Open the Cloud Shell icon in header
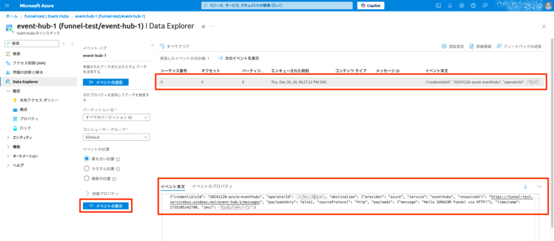This screenshot has height=241, width=554. (438, 6)
